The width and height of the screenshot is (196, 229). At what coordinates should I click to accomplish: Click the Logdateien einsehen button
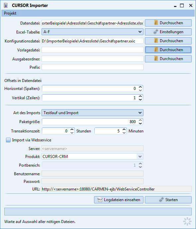tap(119, 200)
